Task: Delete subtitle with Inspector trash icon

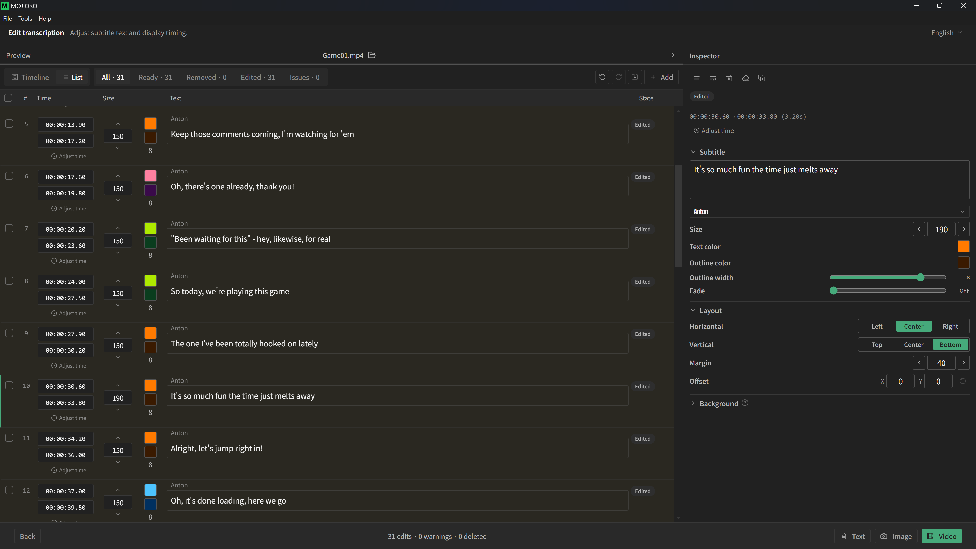Action: click(x=729, y=78)
